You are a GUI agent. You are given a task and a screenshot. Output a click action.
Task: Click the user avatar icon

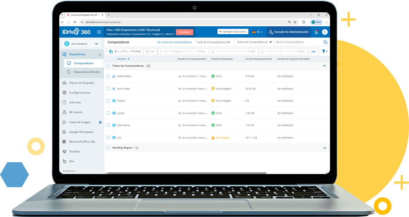pyautogui.click(x=325, y=32)
